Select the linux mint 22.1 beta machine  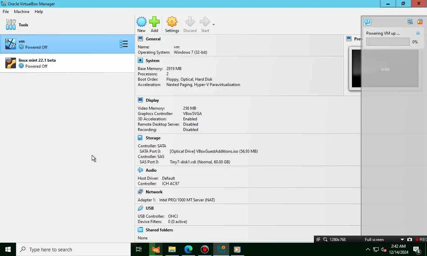[67, 63]
